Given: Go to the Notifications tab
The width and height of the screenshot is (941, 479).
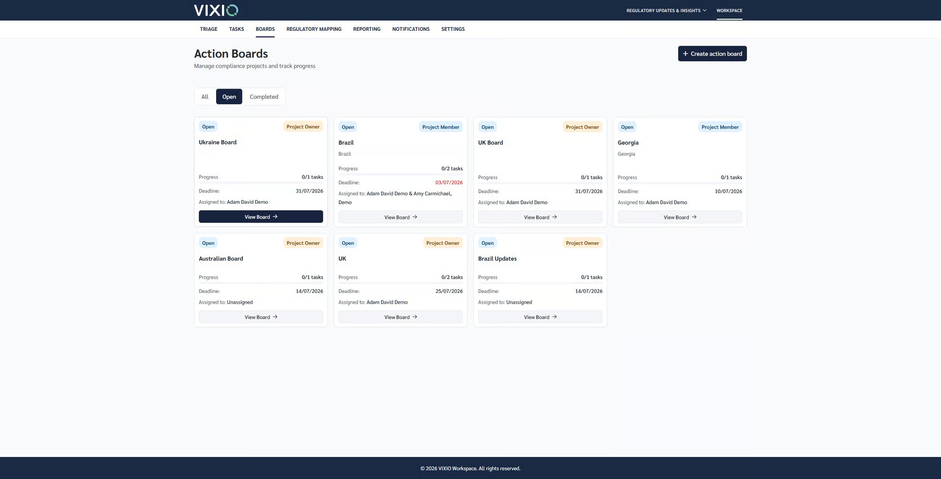Looking at the screenshot, I should pyautogui.click(x=411, y=29).
